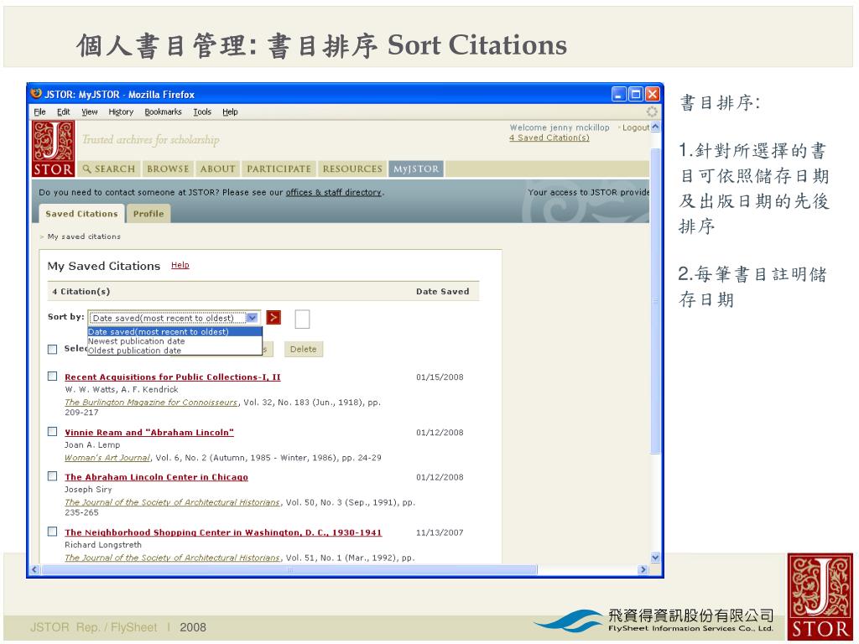Open the Sort by dropdown arrow
This screenshot has width=859, height=644.
(252, 318)
